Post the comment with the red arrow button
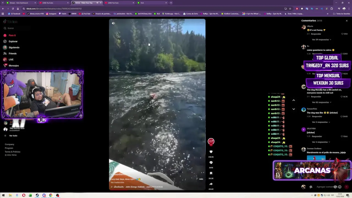 [346, 187]
